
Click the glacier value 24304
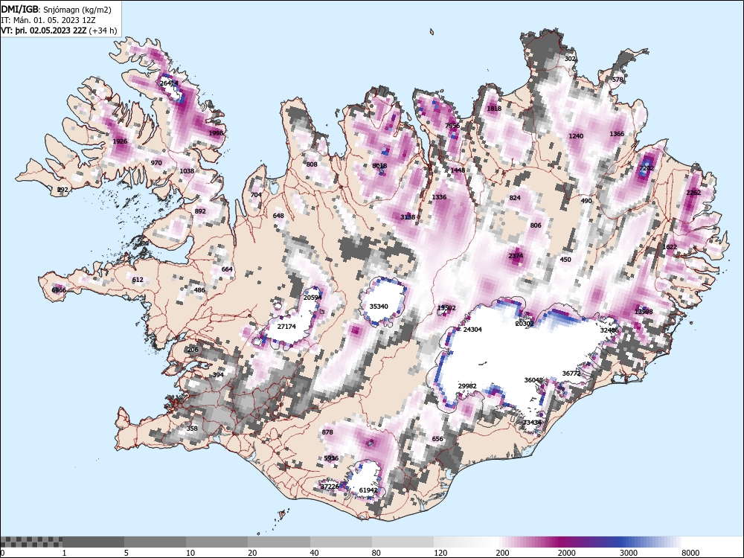(x=472, y=330)
